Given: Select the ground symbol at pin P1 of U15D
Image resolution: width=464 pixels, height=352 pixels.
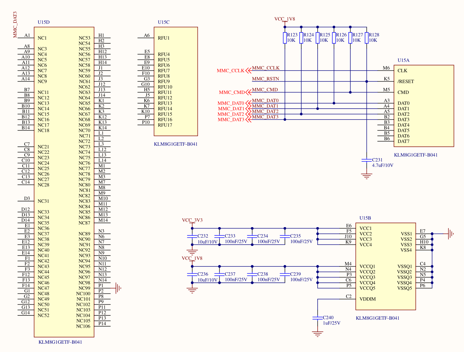Looking at the screenshot, I should coord(118,288).
